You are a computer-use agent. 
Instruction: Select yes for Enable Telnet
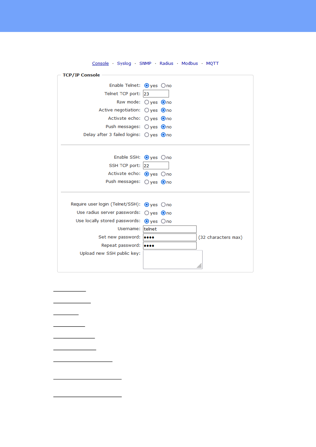pyautogui.click(x=147, y=85)
